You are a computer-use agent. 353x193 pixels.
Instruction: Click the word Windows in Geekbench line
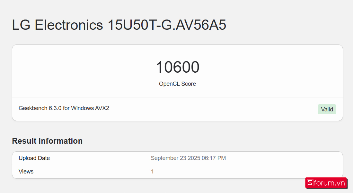tap(82, 108)
